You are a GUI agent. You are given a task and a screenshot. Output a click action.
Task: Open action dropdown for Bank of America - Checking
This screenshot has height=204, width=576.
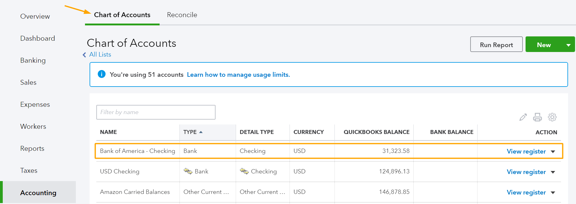pyautogui.click(x=553, y=152)
